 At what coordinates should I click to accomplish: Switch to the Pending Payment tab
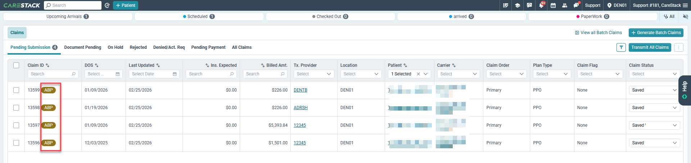(208, 47)
